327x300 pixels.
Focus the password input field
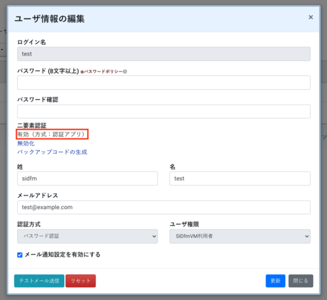(163, 83)
